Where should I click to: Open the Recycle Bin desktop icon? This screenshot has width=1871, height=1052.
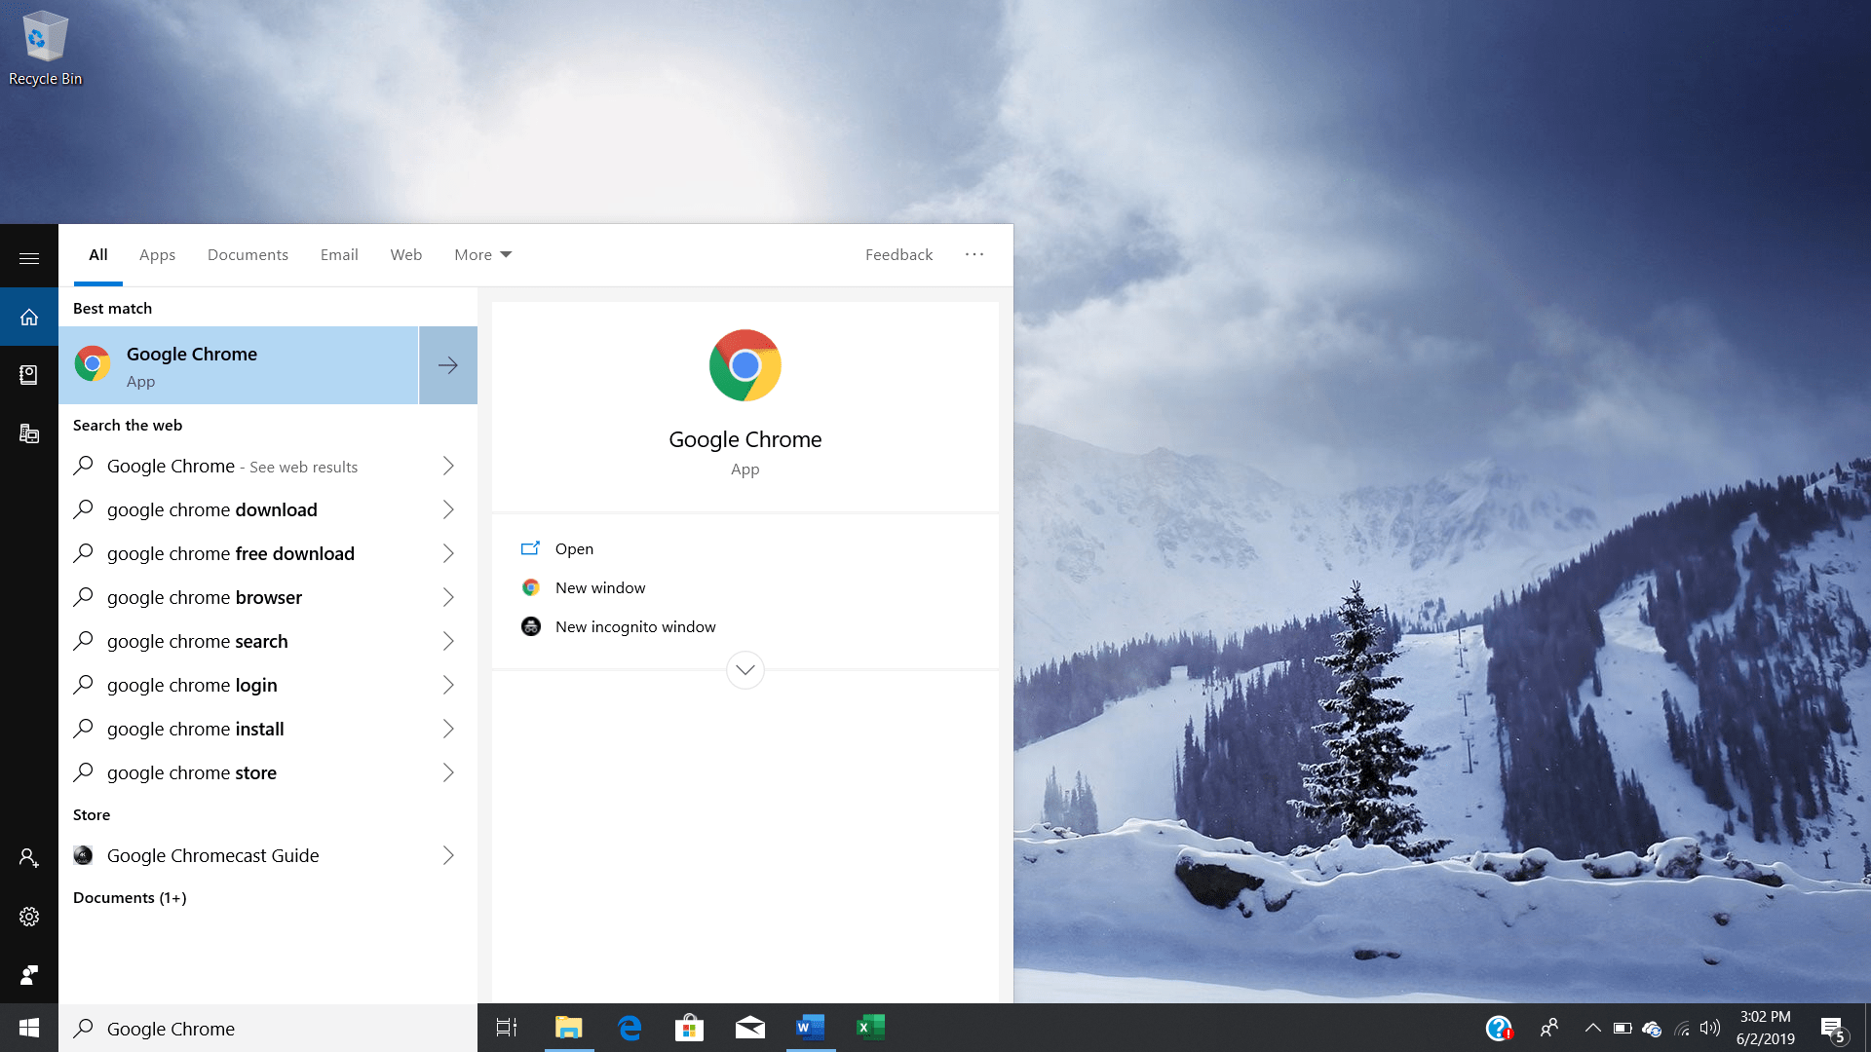click(45, 49)
